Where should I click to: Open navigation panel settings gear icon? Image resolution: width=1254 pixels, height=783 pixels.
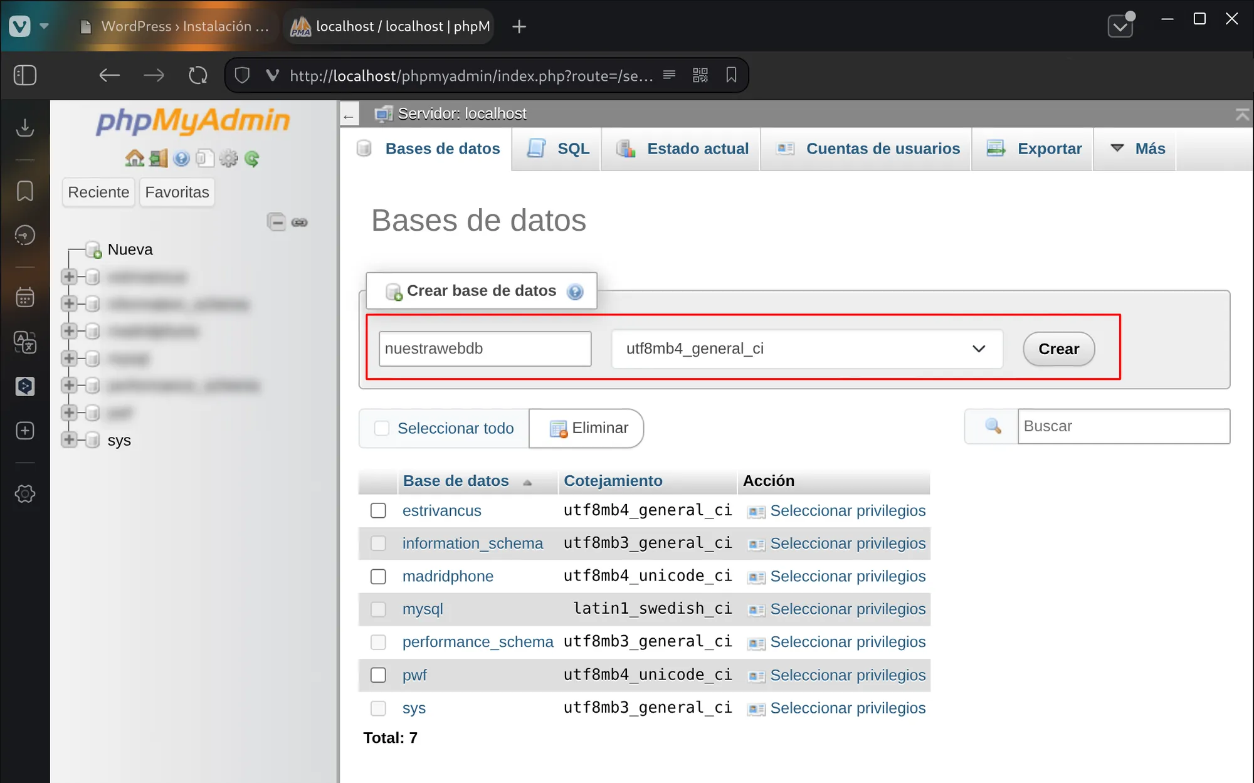click(229, 159)
